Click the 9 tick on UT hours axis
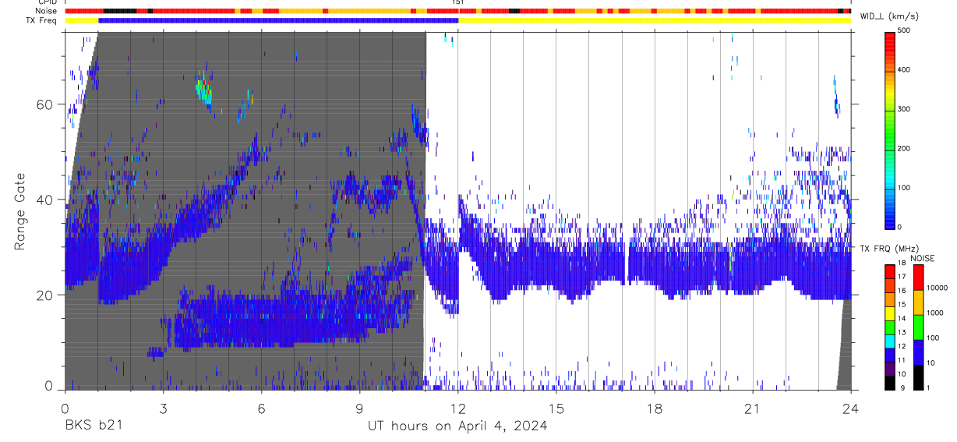The image size is (957, 442). [359, 408]
